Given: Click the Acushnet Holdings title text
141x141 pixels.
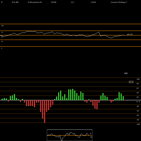Looking at the screenshot, I should click(x=119, y=2).
